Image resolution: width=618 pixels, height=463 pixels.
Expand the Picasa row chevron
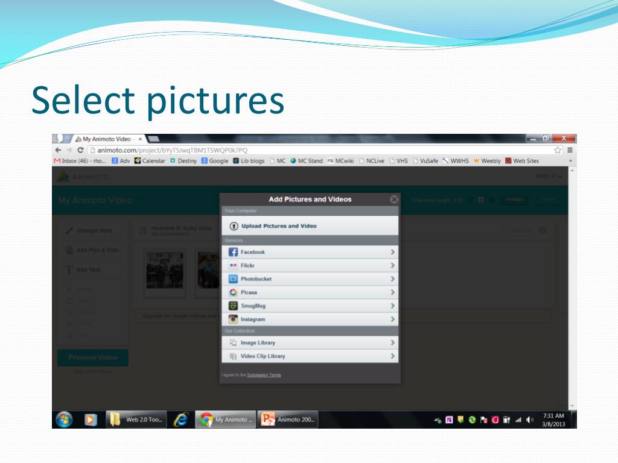392,292
